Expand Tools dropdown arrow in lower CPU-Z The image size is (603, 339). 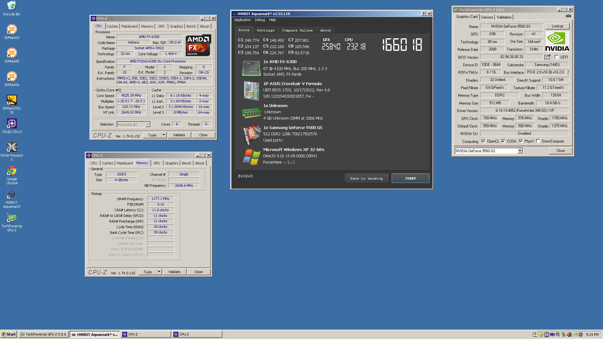[x=159, y=272]
